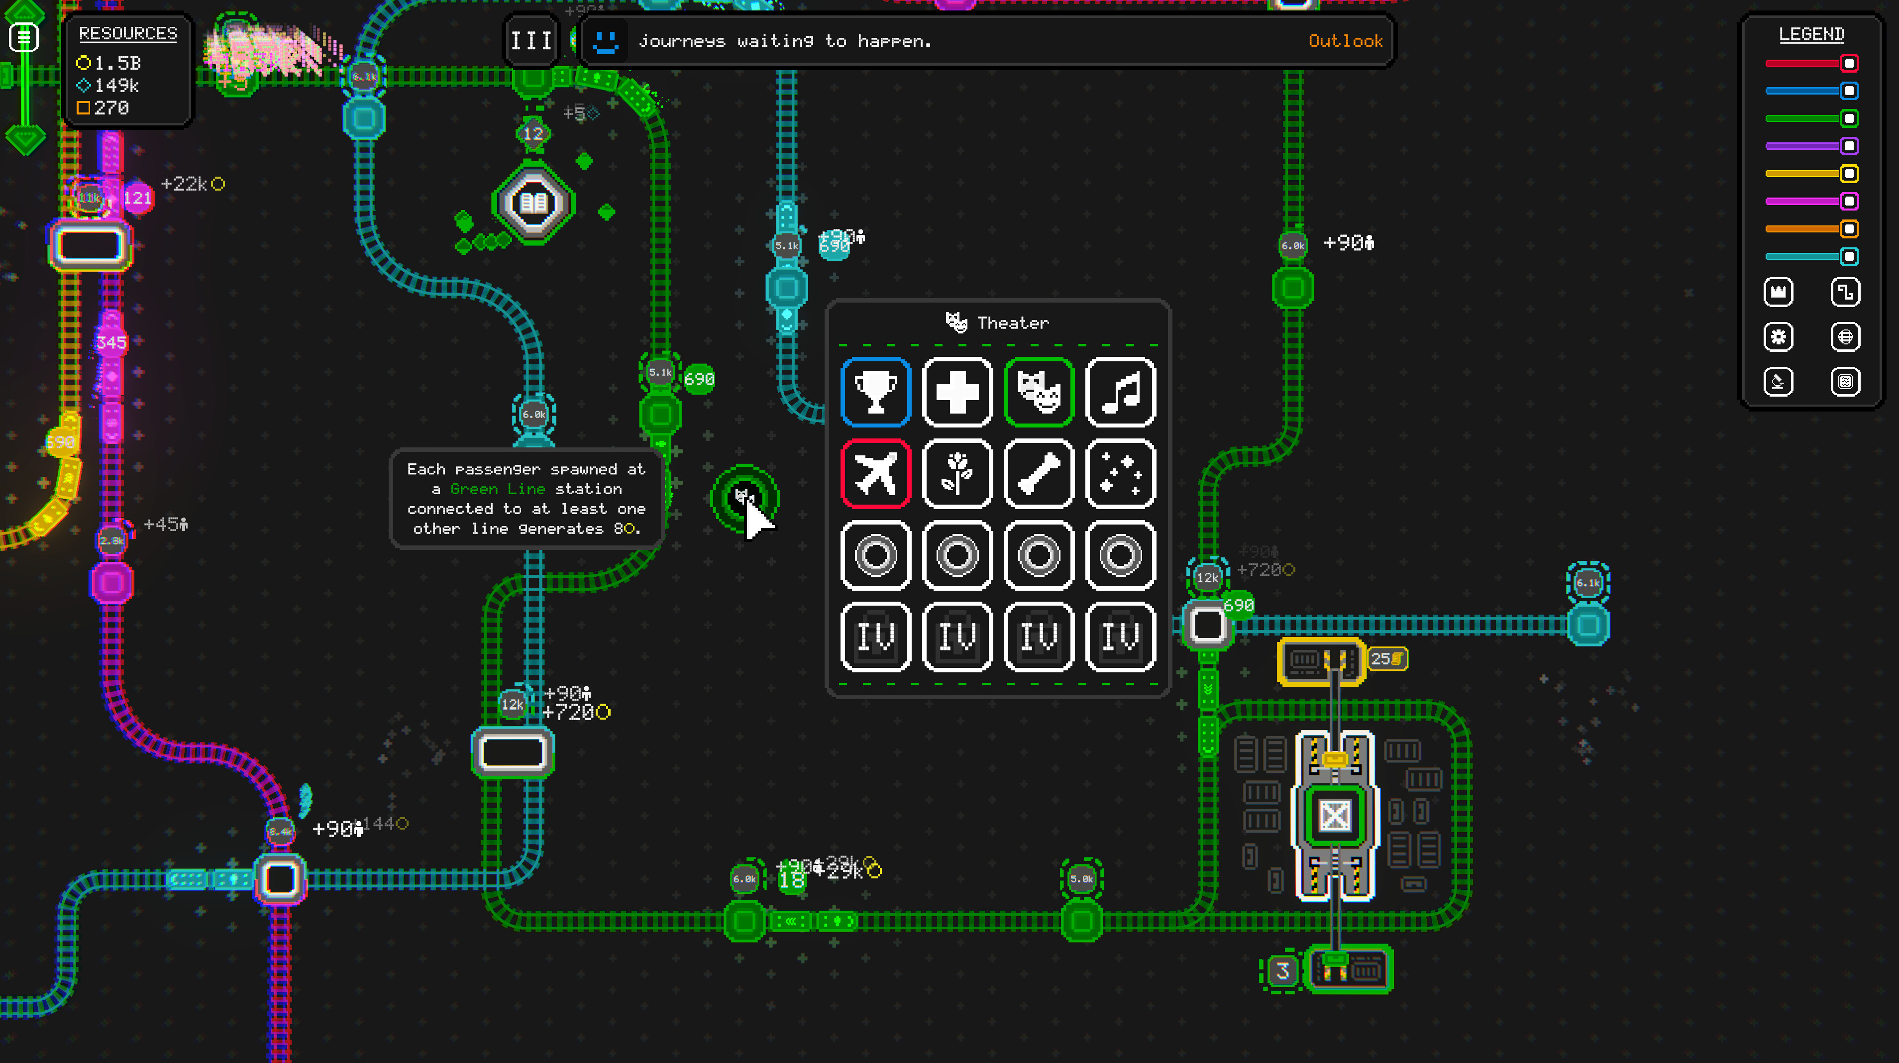
Task: Open the Outlook link in the message bar
Action: click(x=1345, y=41)
